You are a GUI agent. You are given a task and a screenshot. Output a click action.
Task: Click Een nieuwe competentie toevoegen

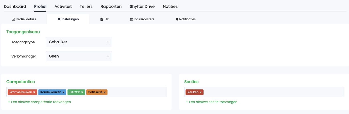coord(39,102)
